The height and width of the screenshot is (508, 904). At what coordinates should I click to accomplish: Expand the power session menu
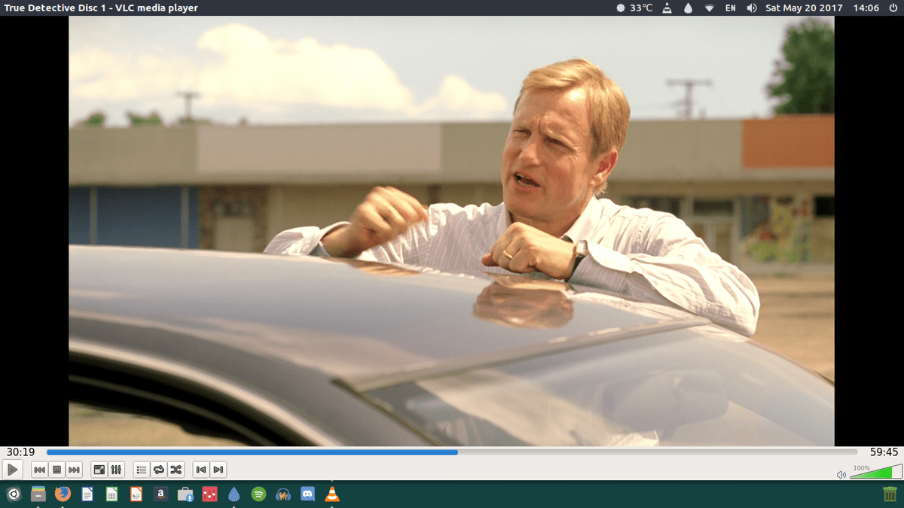tap(891, 8)
